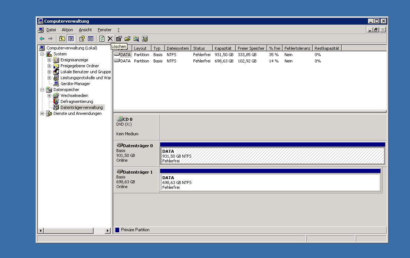This screenshot has width=410, height=258.
Task: Sort by the Freier Speicher column header
Action: (x=251, y=48)
